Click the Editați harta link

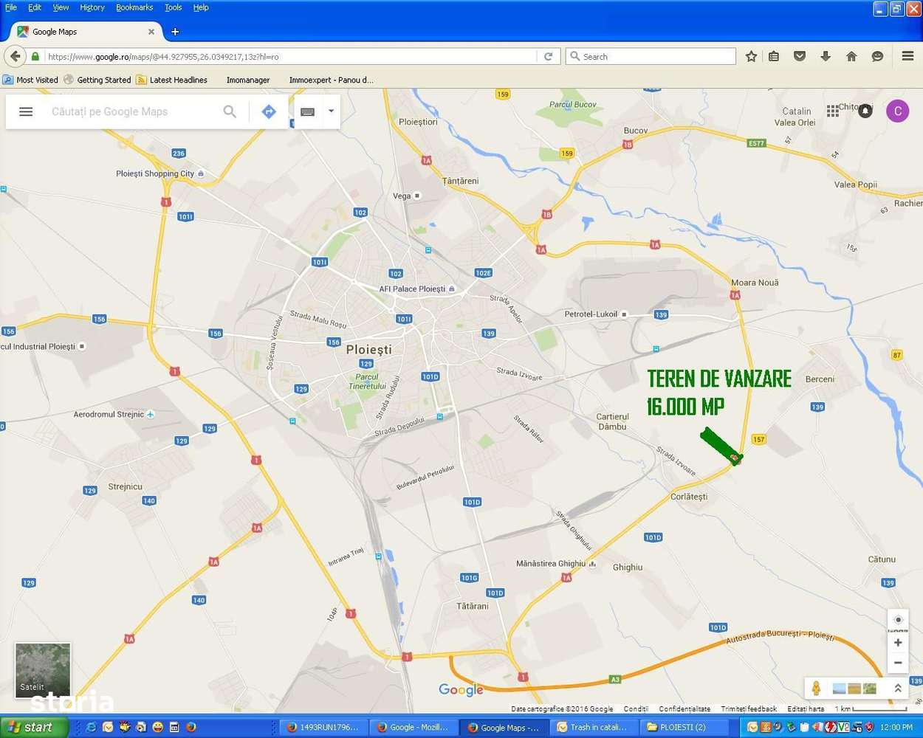[806, 708]
